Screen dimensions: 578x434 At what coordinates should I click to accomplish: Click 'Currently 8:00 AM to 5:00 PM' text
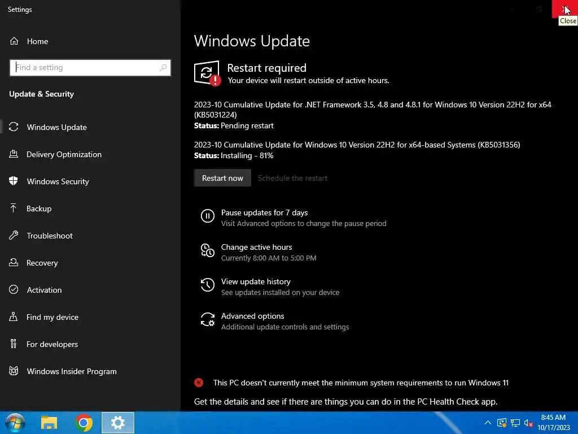(x=269, y=258)
